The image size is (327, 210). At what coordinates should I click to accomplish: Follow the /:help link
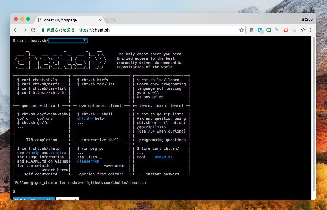[33, 153]
